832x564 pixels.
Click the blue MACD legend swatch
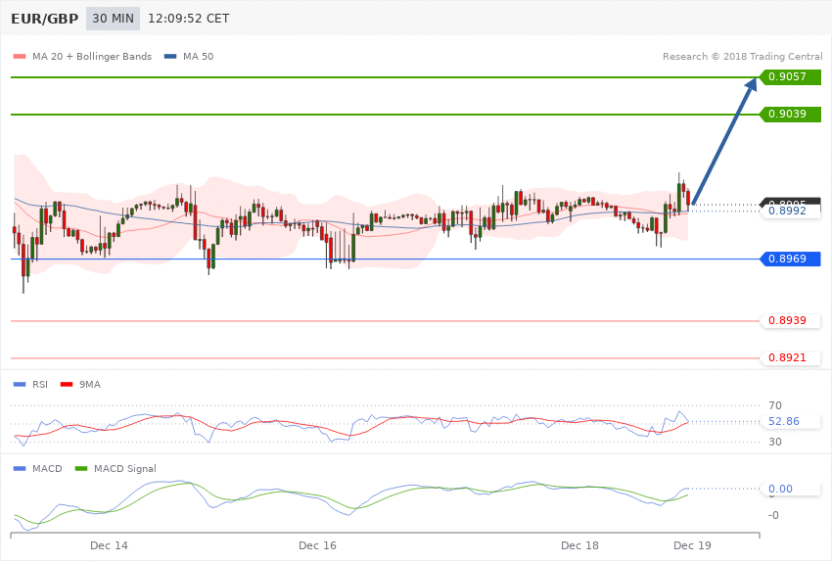coord(20,469)
